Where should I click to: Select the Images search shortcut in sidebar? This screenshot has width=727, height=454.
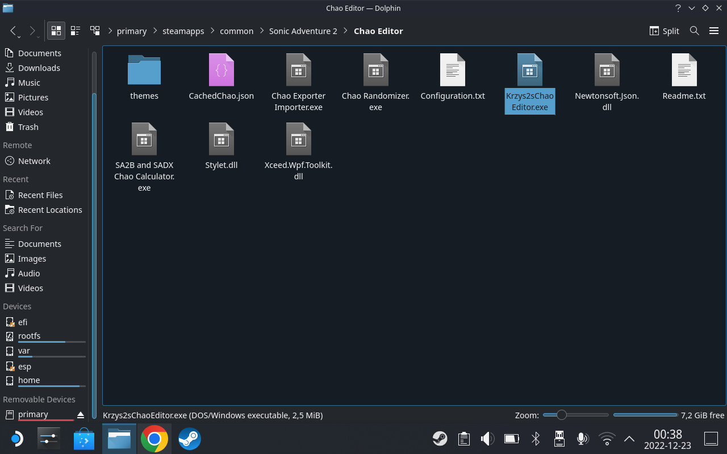pos(32,258)
